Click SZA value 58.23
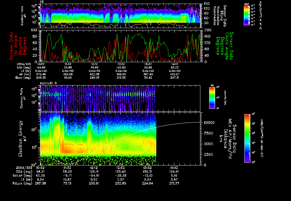This screenshot has height=201, width=291. (67, 172)
